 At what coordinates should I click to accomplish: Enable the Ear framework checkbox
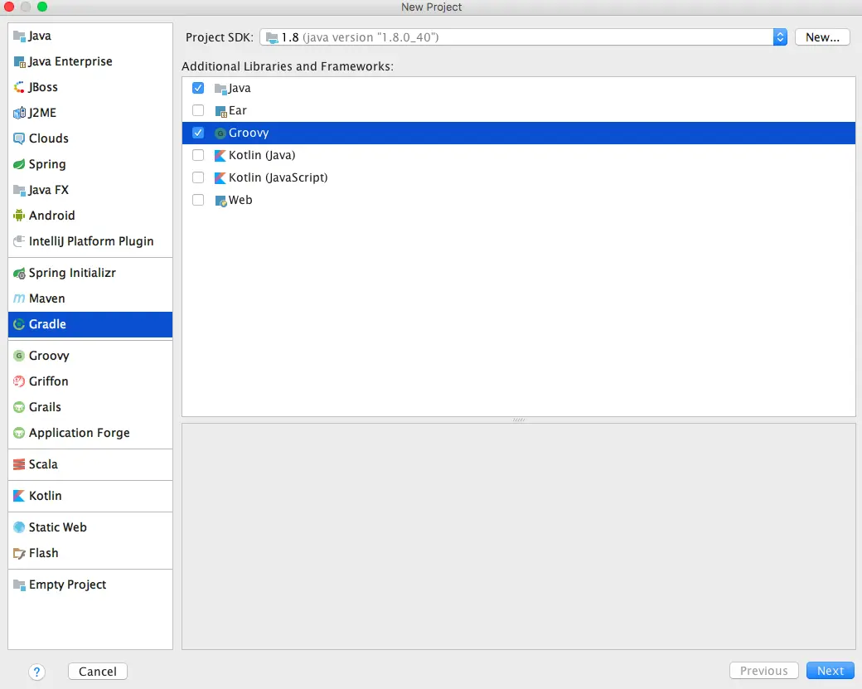pos(198,110)
